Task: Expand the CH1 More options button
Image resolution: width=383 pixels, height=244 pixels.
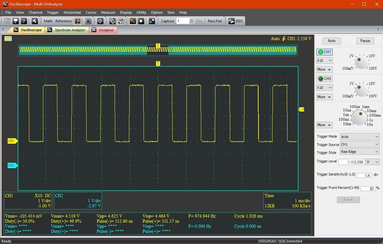Action: point(324,69)
